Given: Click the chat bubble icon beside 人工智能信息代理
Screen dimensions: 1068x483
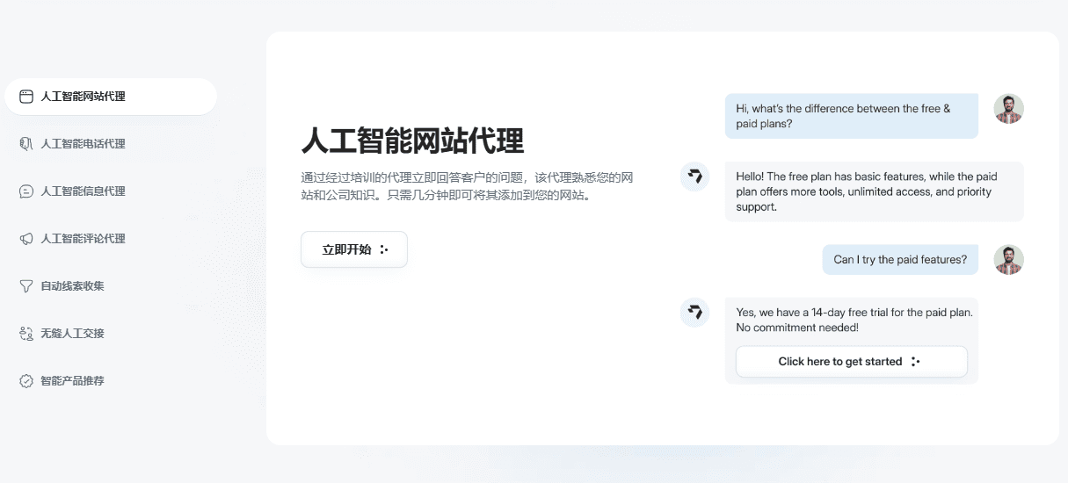Looking at the screenshot, I should [x=26, y=191].
